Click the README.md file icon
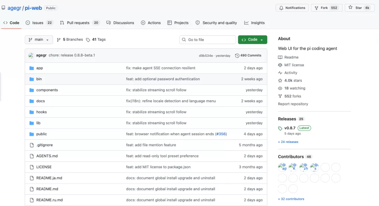The width and height of the screenshot is (379, 206). coord(32,189)
